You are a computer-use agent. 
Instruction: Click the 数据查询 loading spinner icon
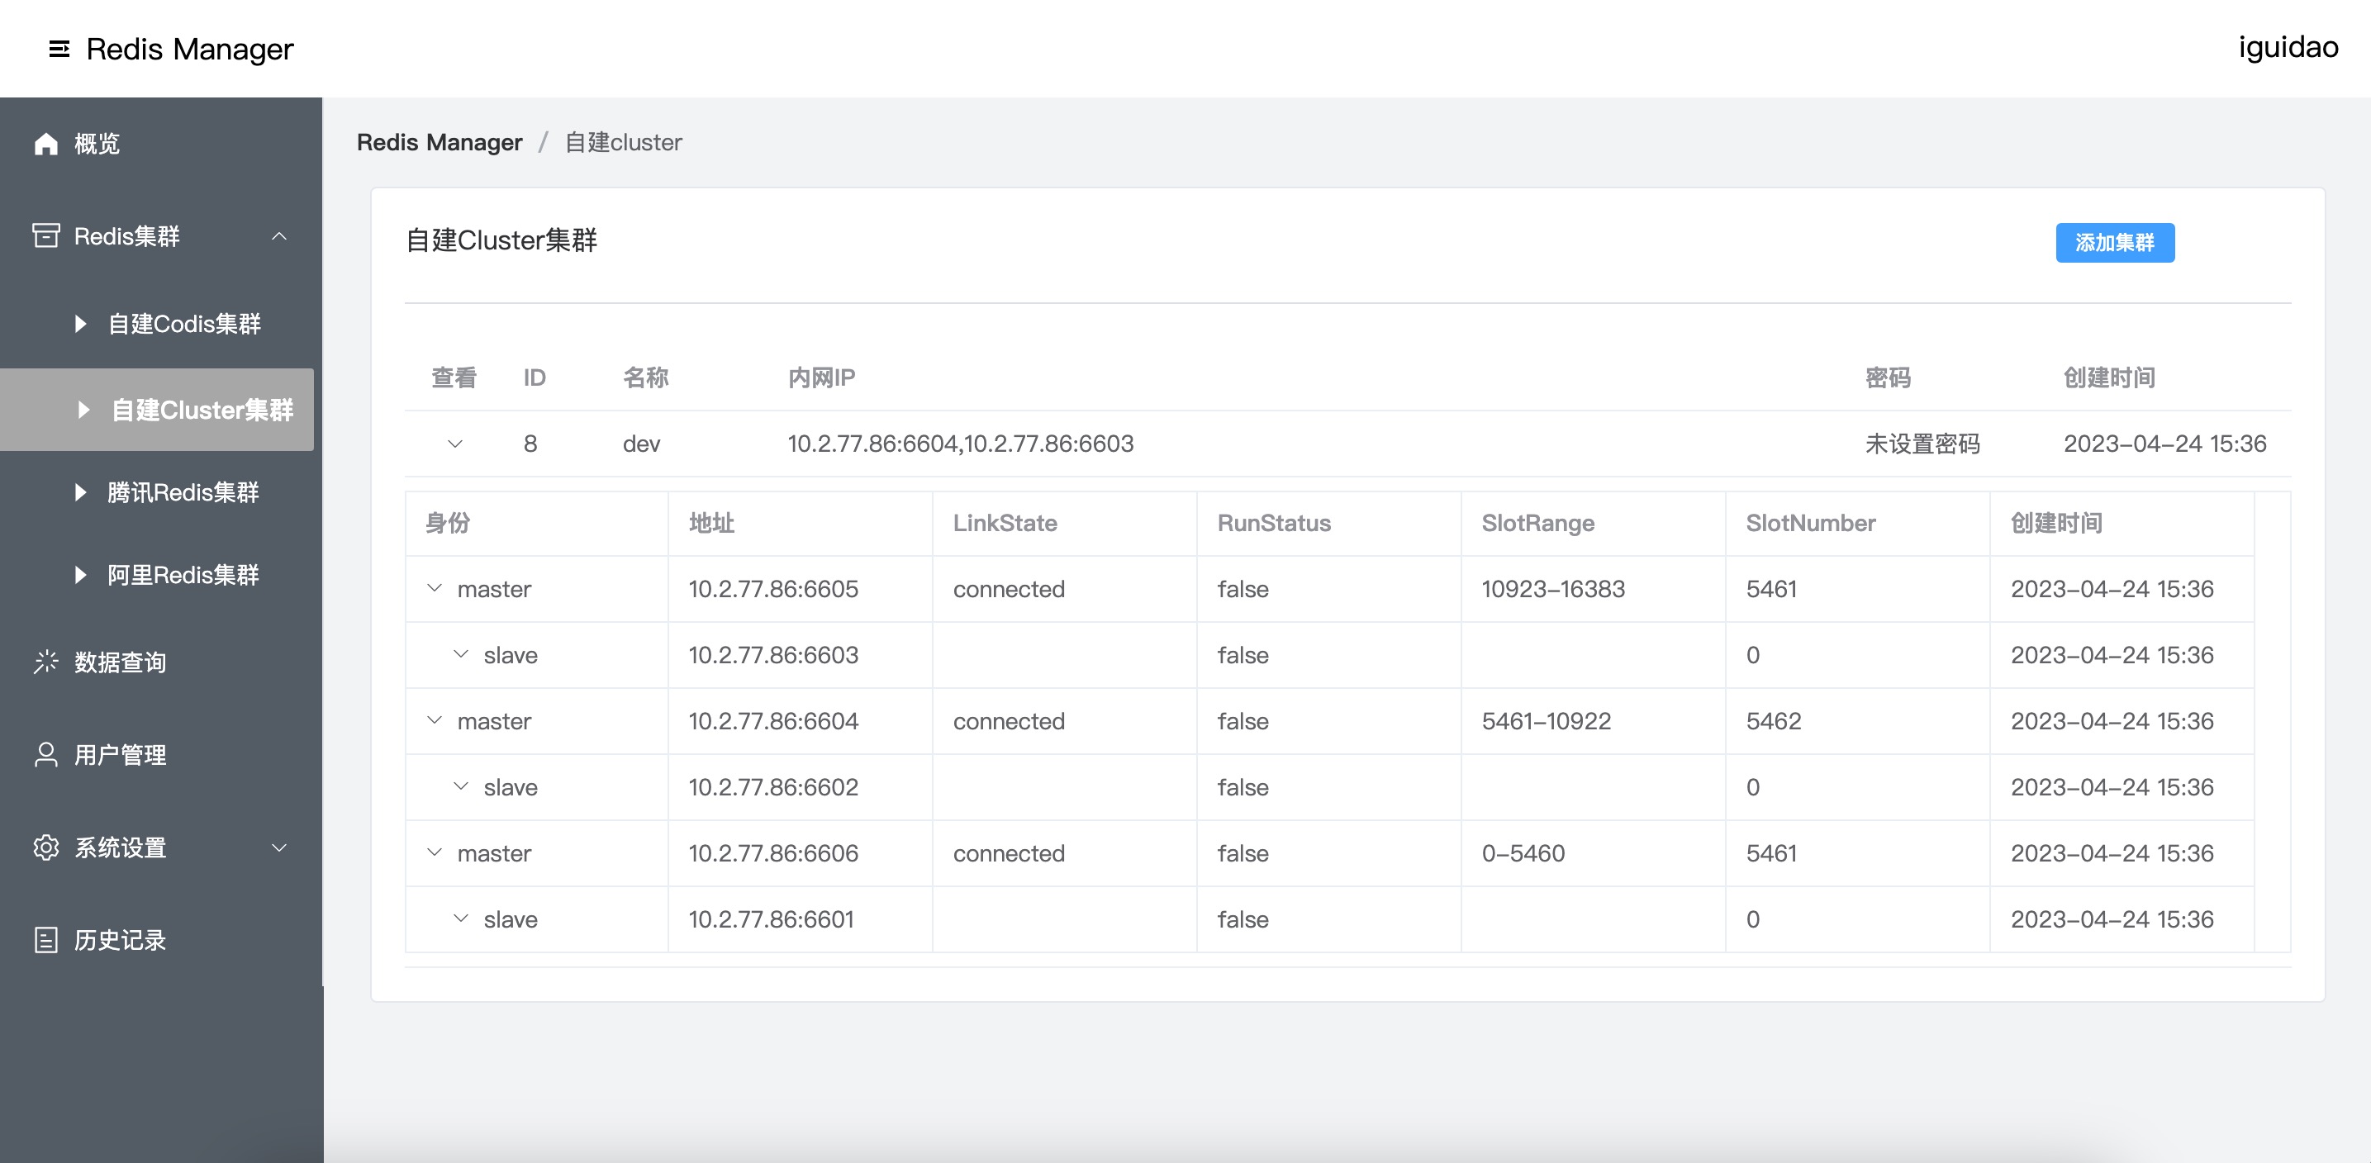pyautogui.click(x=46, y=662)
